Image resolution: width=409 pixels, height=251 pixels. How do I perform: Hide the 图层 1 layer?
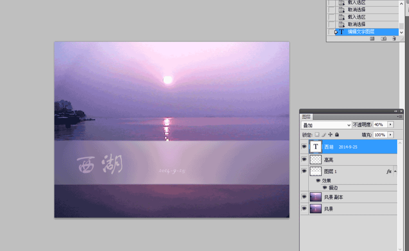[x=304, y=171]
